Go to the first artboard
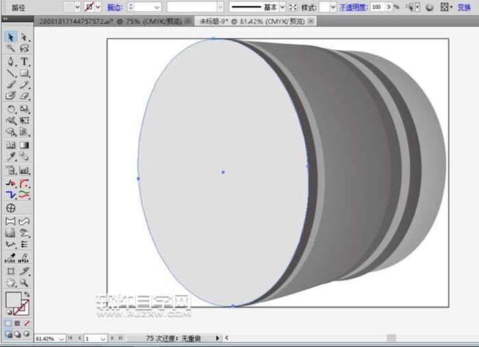Image resolution: width=479 pixels, height=347 pixels. [x=70, y=338]
